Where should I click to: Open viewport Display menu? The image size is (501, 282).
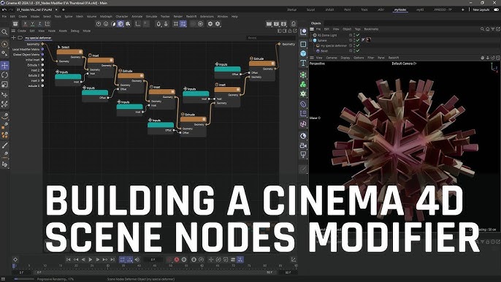[x=345, y=58]
